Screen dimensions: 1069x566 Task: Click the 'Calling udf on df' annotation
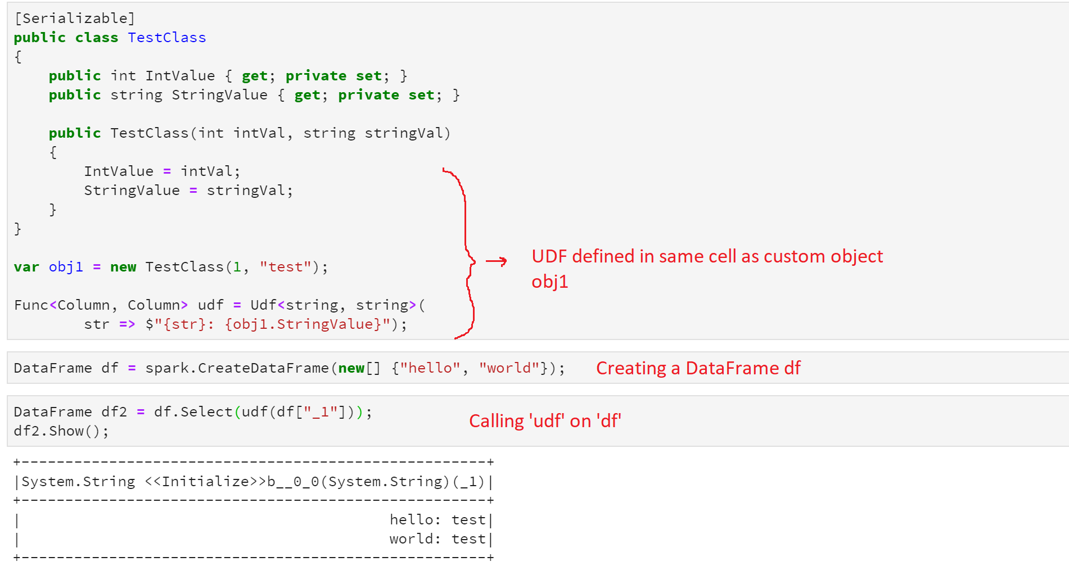545,420
